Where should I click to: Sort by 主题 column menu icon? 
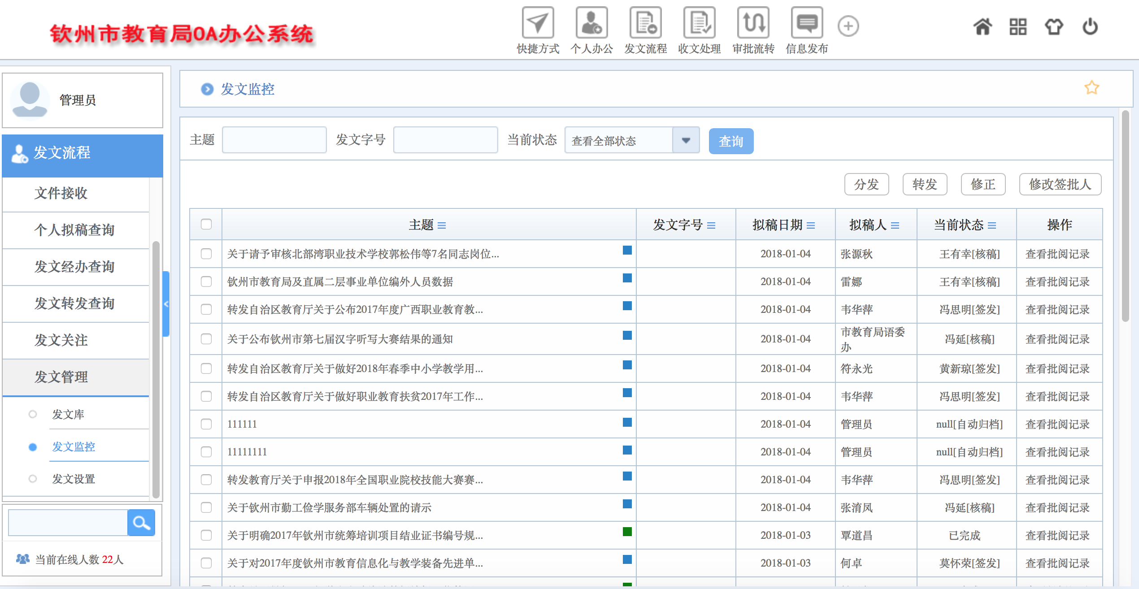(442, 225)
